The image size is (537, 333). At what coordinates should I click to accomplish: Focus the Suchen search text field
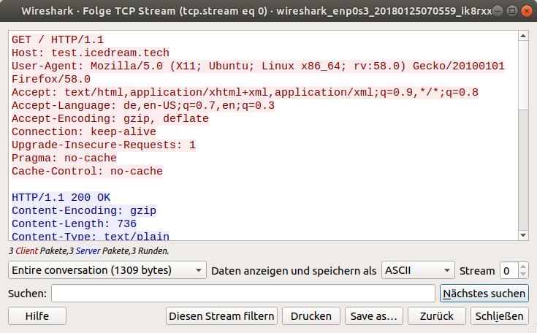tap(243, 294)
